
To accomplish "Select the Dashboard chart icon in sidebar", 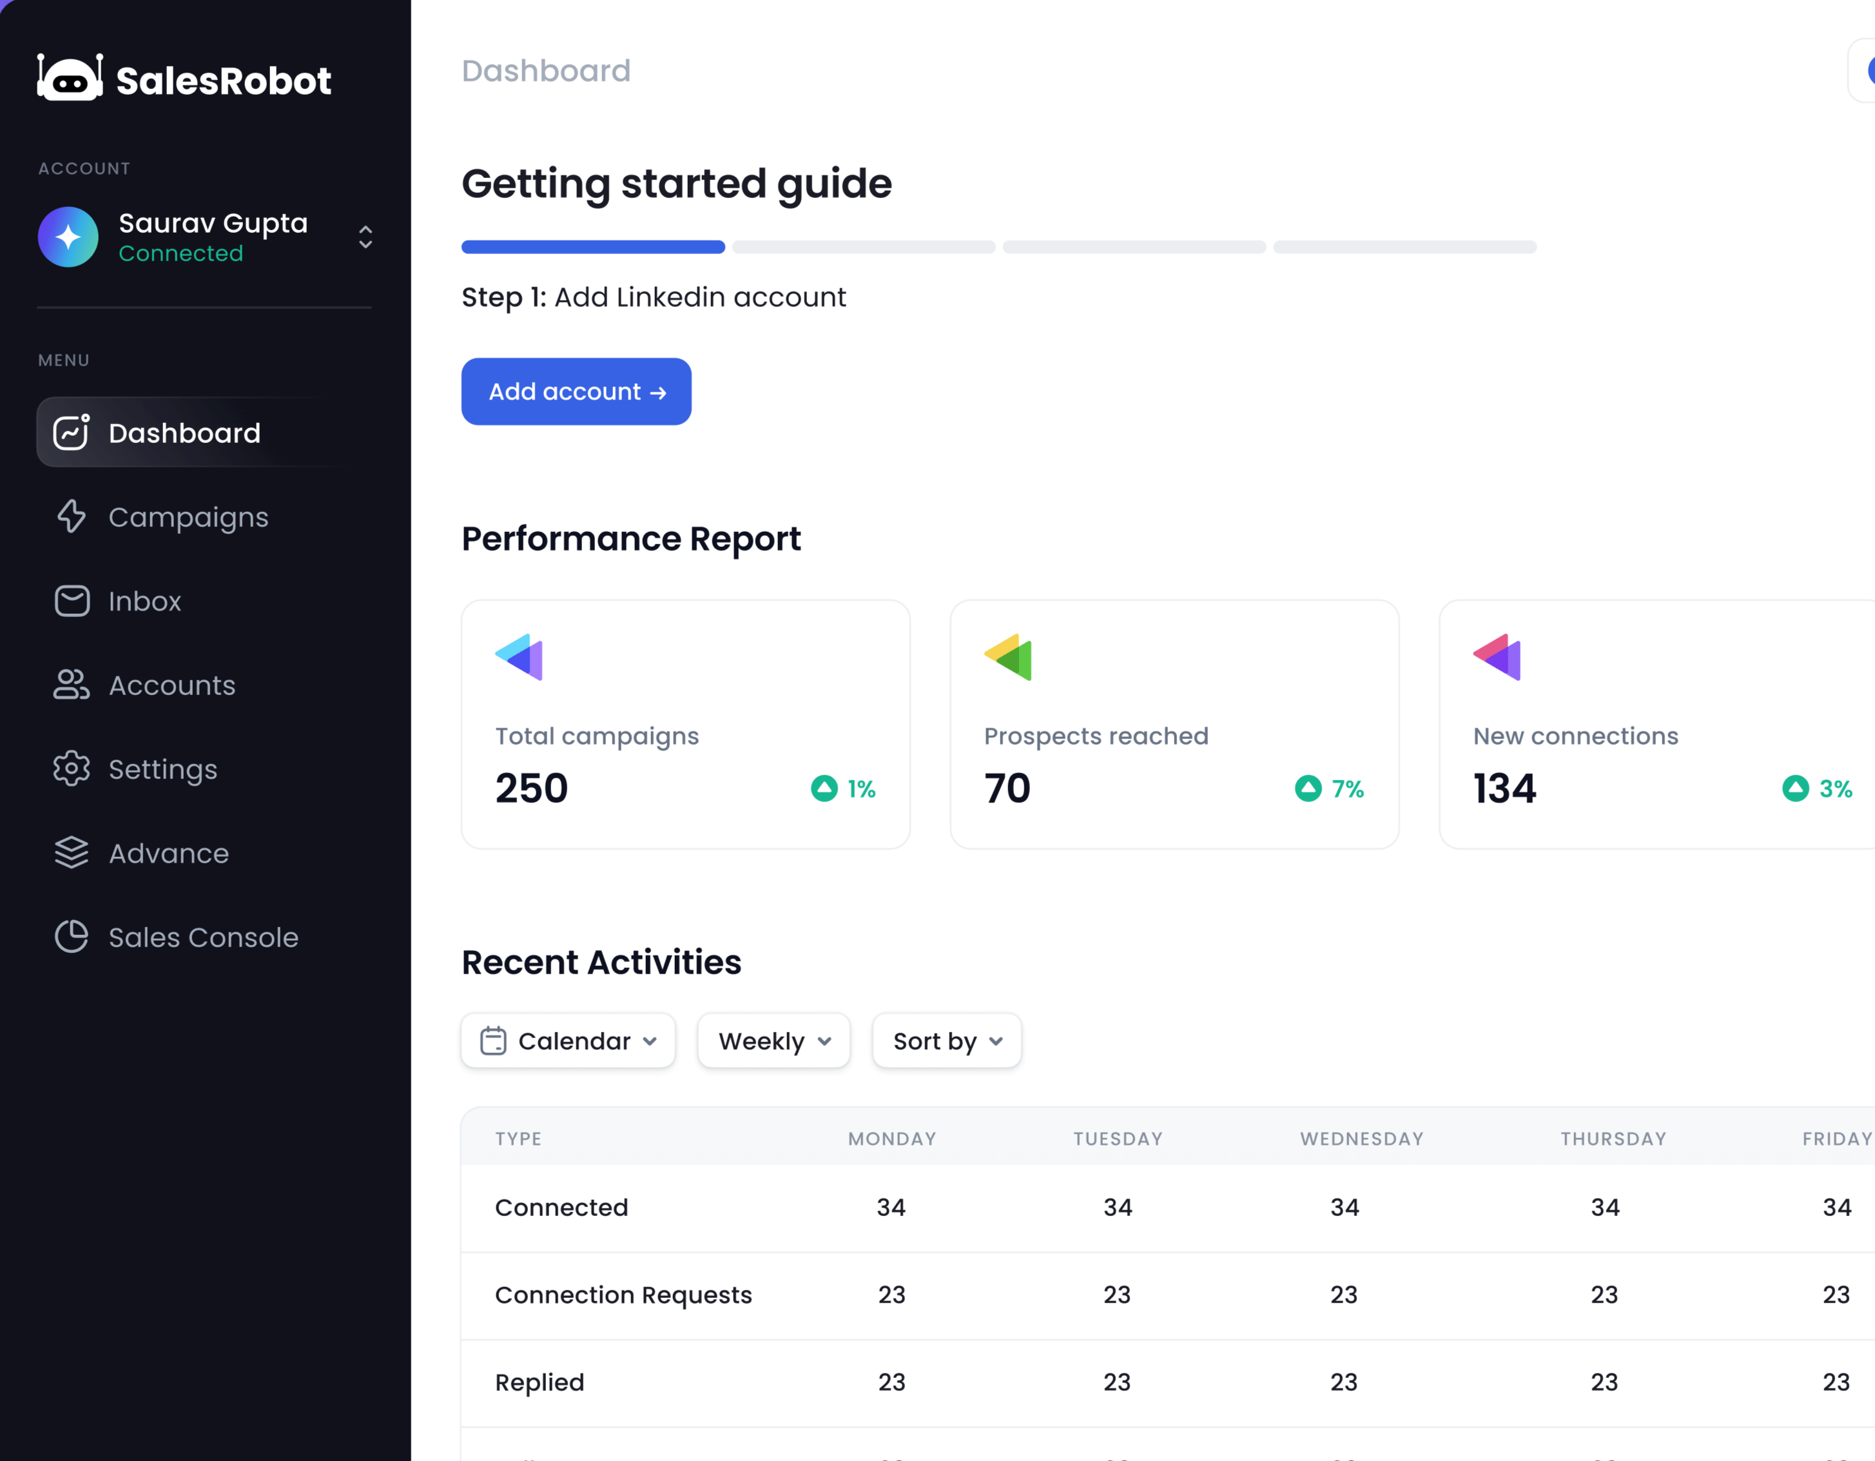I will 72,432.
